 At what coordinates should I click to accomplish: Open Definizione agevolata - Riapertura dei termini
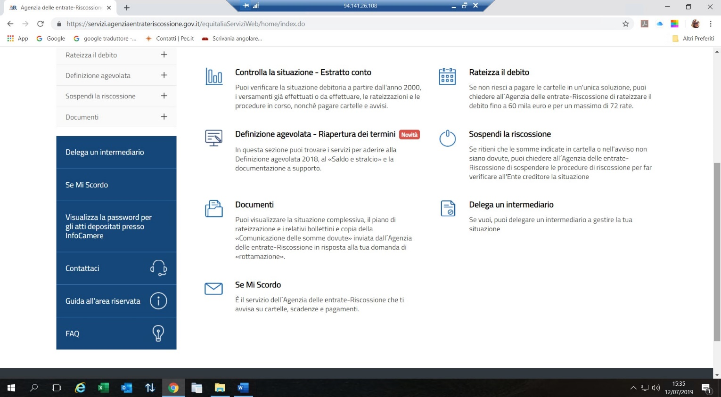pos(315,134)
